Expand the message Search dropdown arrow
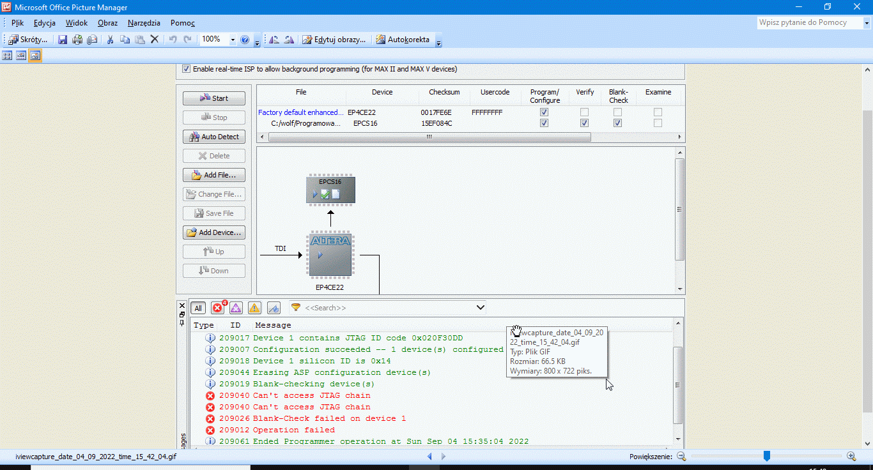Screen dimensions: 873x470 click(481, 308)
